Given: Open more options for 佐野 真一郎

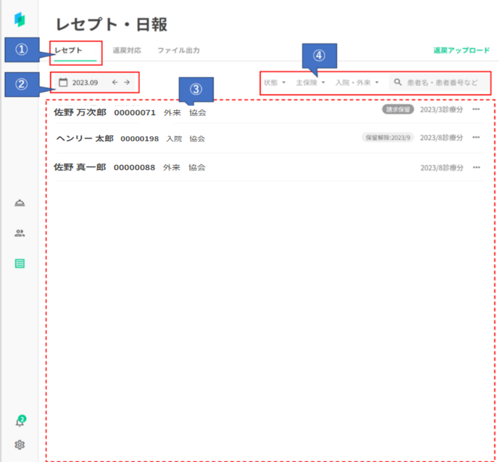Looking at the screenshot, I should 476,168.
